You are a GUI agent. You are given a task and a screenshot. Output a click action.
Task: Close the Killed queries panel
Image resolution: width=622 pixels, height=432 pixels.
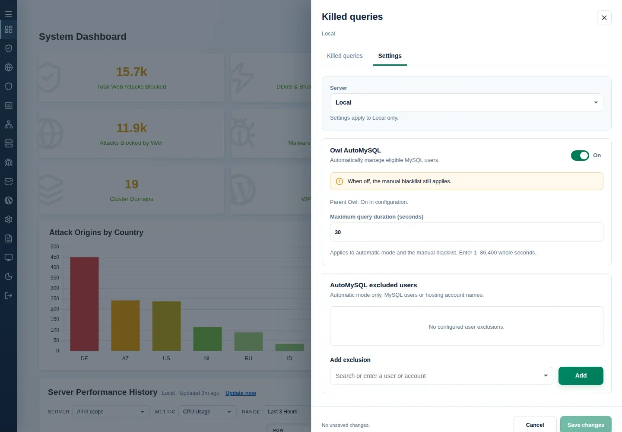pos(604,18)
